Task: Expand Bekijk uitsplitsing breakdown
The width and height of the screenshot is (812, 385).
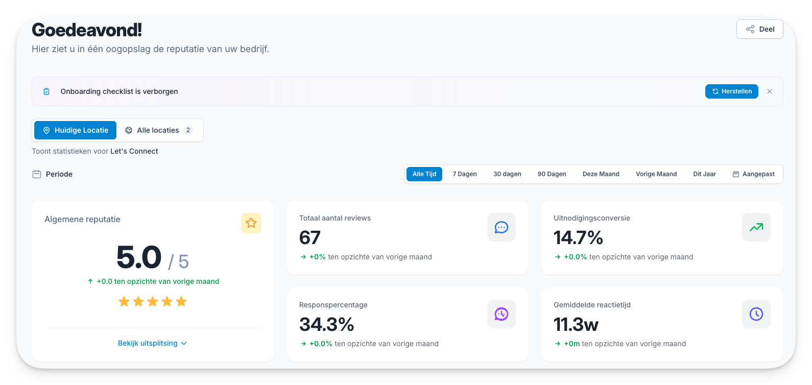Action: [148, 343]
